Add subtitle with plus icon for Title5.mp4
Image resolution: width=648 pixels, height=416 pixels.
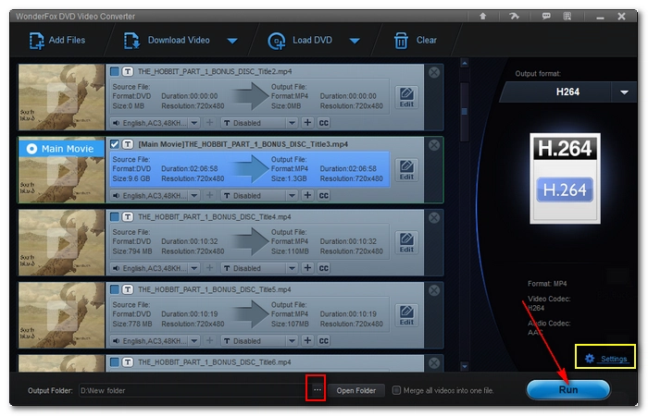coord(307,340)
